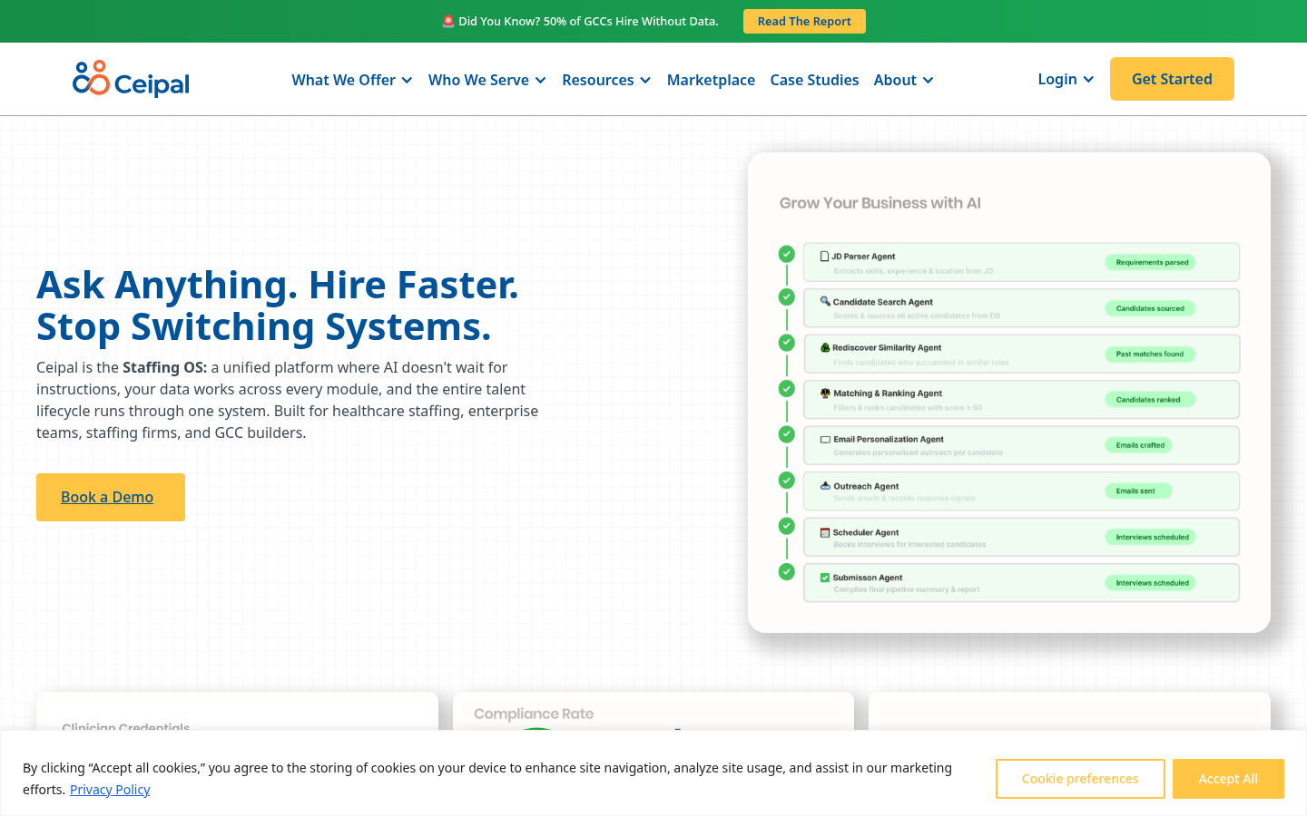Click the siren emoji in the top banner

[x=448, y=21]
